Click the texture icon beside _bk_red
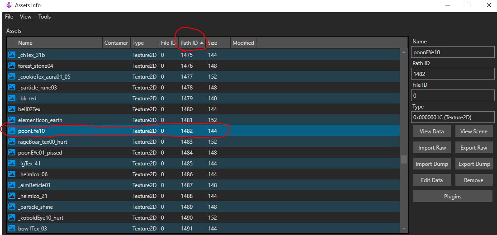Screen dimensions: 497x235 12,98
